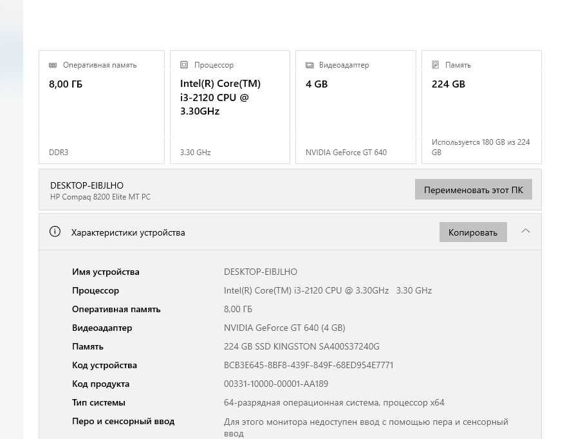
Task: Click the info icon beside Характеристики устройства
Action: [x=55, y=231]
